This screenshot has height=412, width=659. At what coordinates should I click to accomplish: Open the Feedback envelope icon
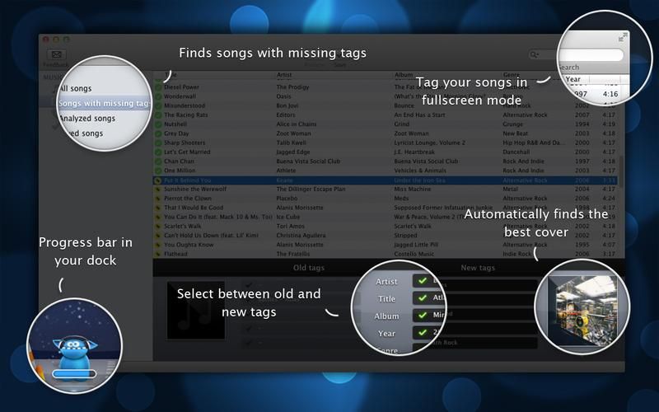(x=56, y=54)
